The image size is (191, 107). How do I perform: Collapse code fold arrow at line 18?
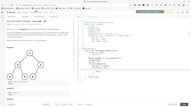click(80, 53)
